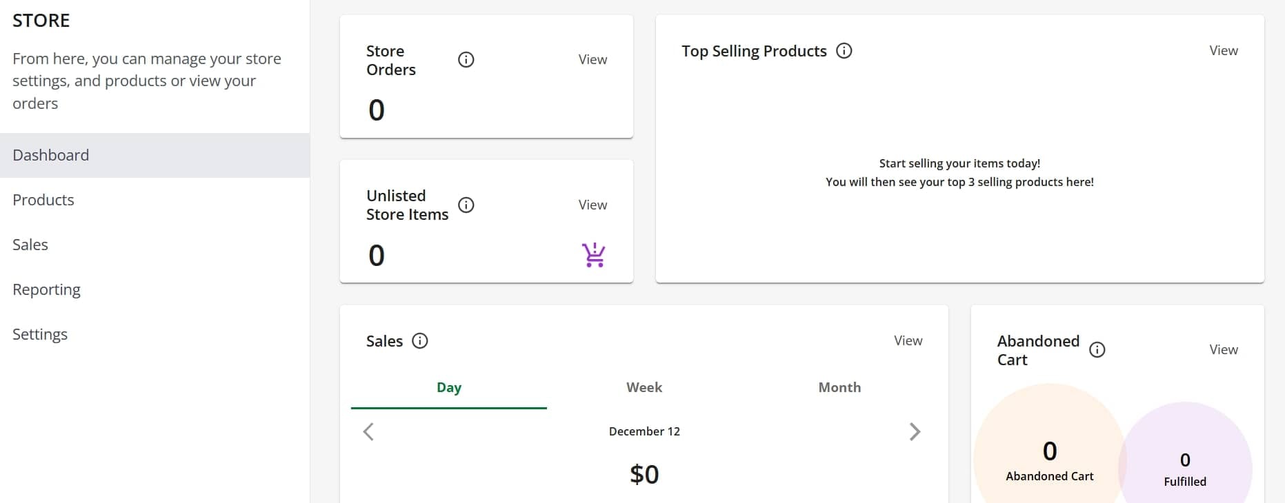Switch Sales chart to Week tab

point(644,388)
